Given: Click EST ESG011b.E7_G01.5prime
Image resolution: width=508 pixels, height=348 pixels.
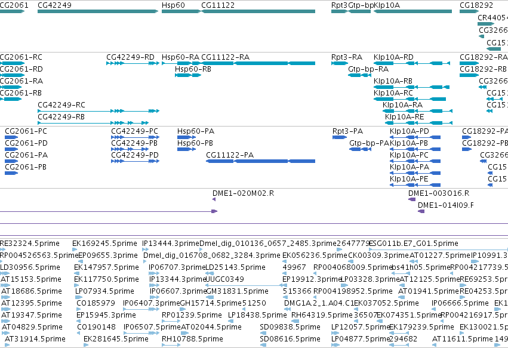Looking at the screenshot, I should point(438,250).
